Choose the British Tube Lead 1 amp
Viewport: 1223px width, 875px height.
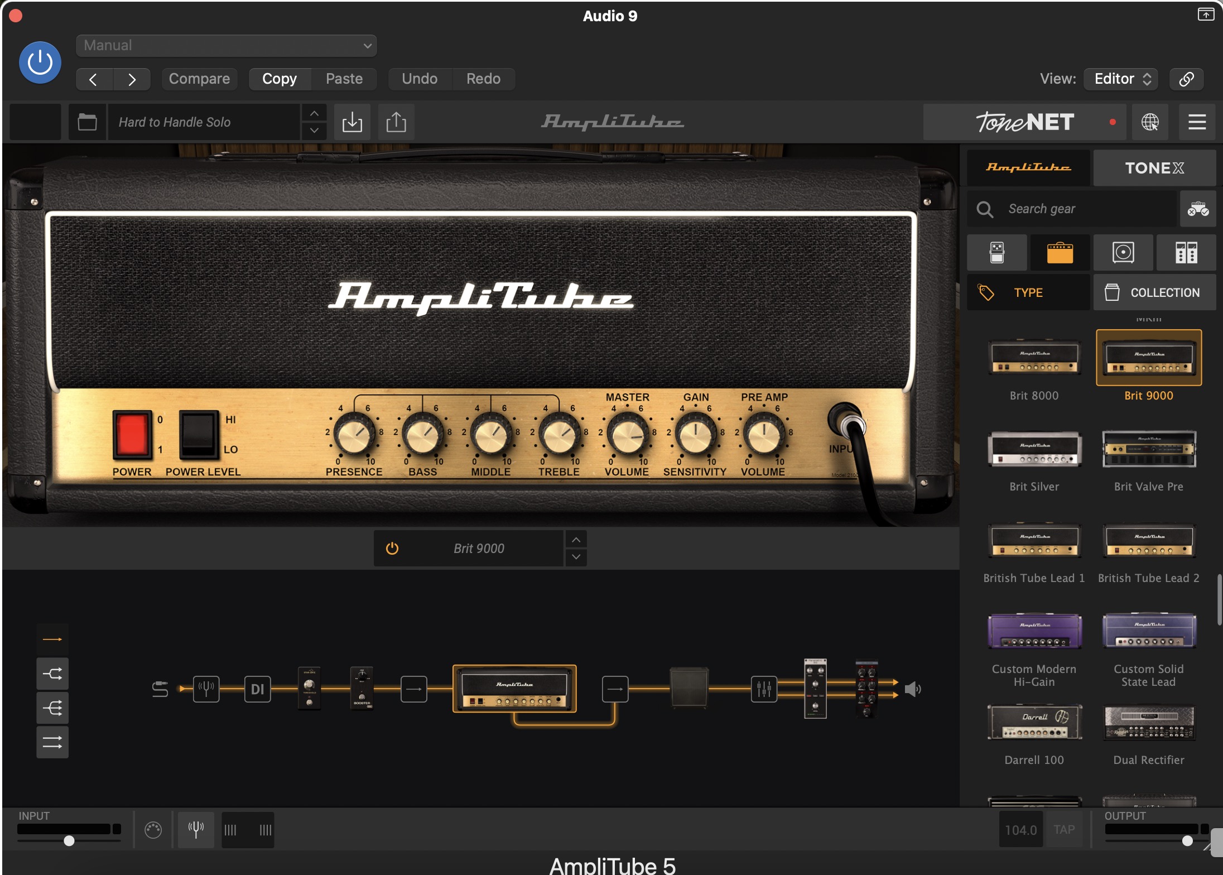click(1034, 540)
